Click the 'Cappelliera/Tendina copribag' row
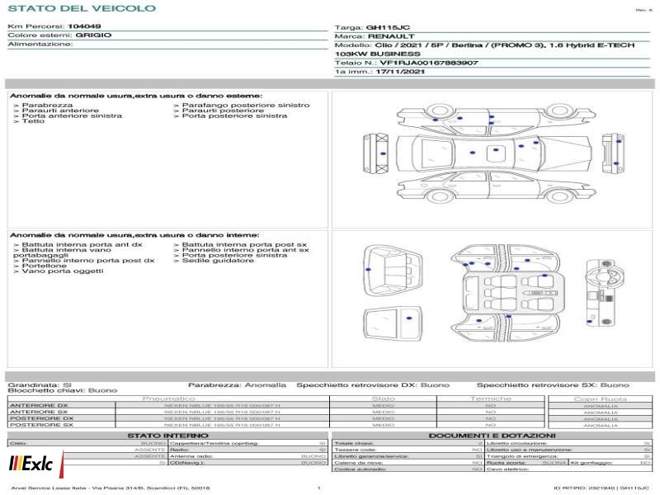The width and height of the screenshot is (660, 495). click(x=248, y=443)
